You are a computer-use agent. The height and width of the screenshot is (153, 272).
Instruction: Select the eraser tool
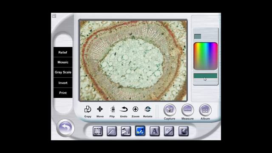click(169, 131)
